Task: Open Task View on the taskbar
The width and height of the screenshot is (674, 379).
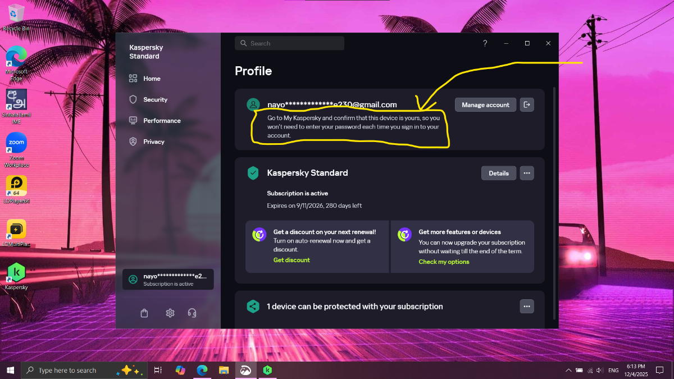Action: [x=158, y=370]
